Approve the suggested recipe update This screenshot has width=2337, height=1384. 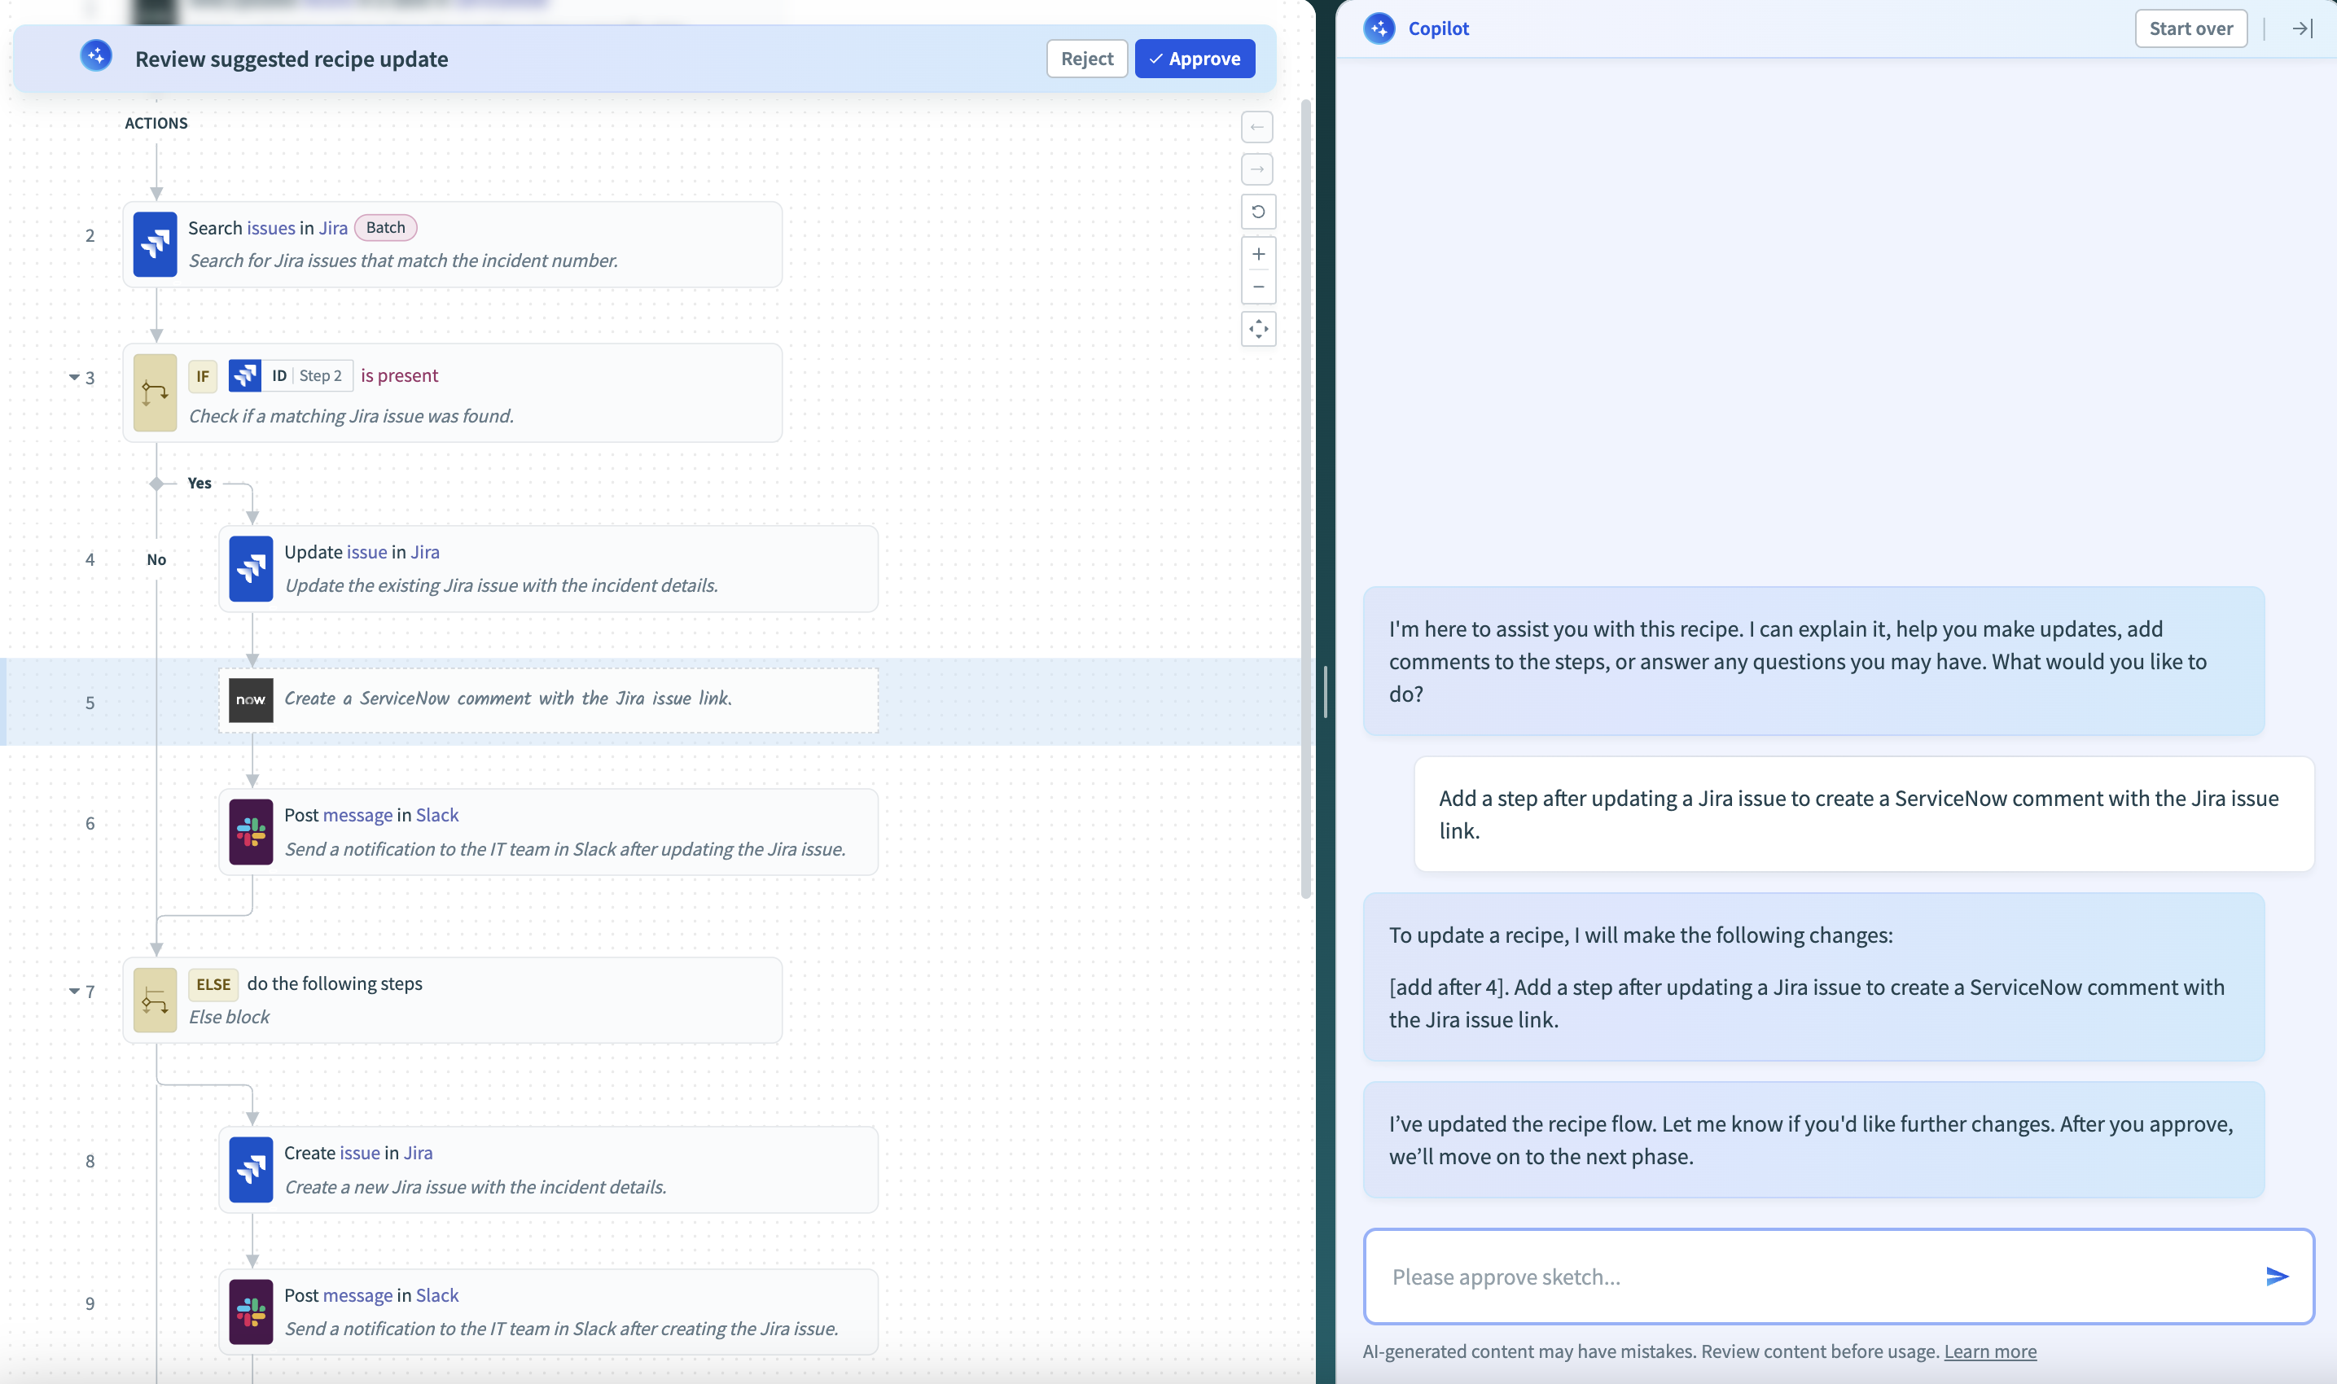1194,59
